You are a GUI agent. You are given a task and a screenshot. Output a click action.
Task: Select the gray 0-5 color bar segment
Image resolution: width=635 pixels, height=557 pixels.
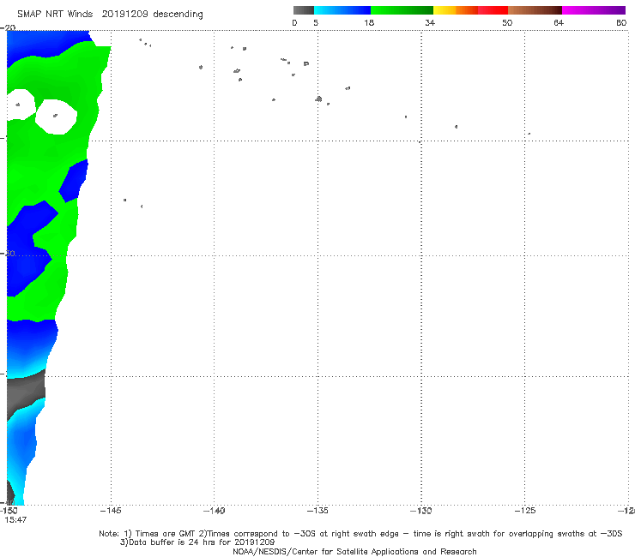click(304, 10)
